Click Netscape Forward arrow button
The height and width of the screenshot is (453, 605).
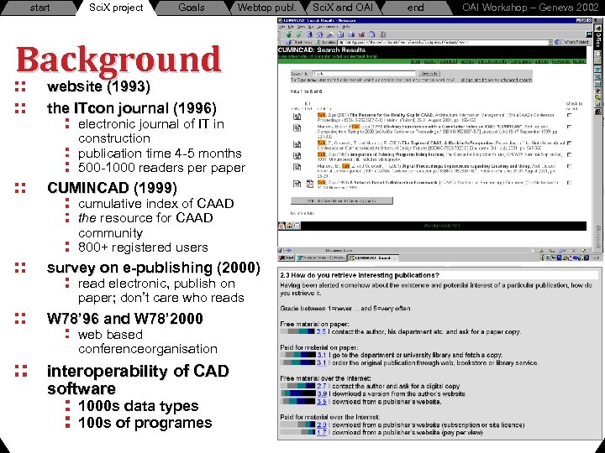[298, 34]
